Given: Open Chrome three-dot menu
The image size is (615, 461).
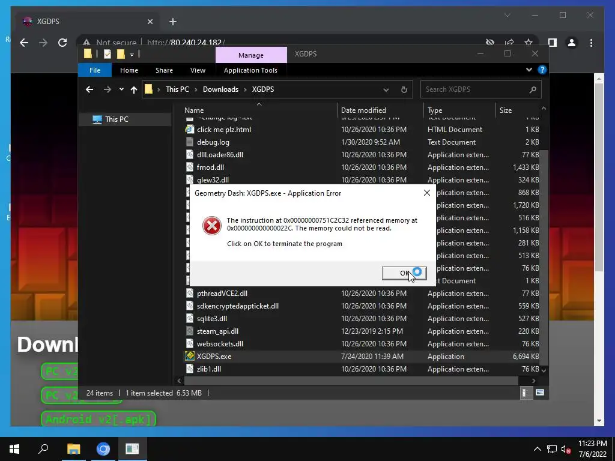Looking at the screenshot, I should 591,43.
